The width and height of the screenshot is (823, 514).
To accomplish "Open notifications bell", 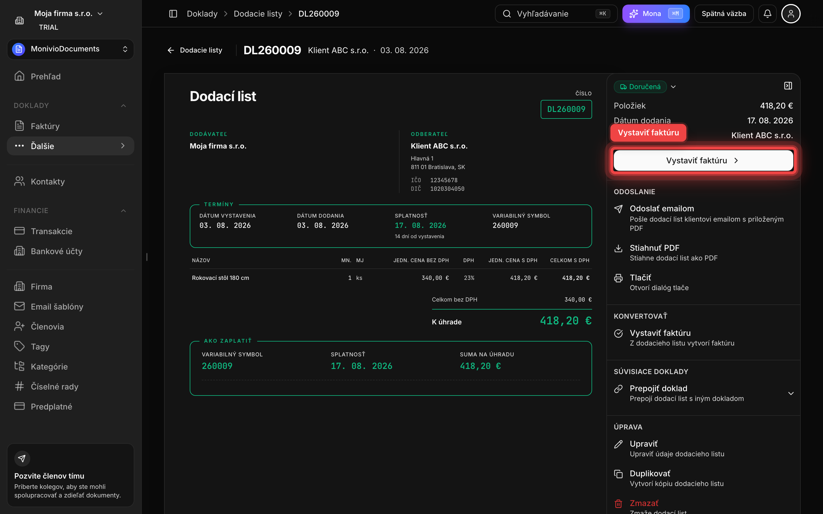I will point(767,14).
